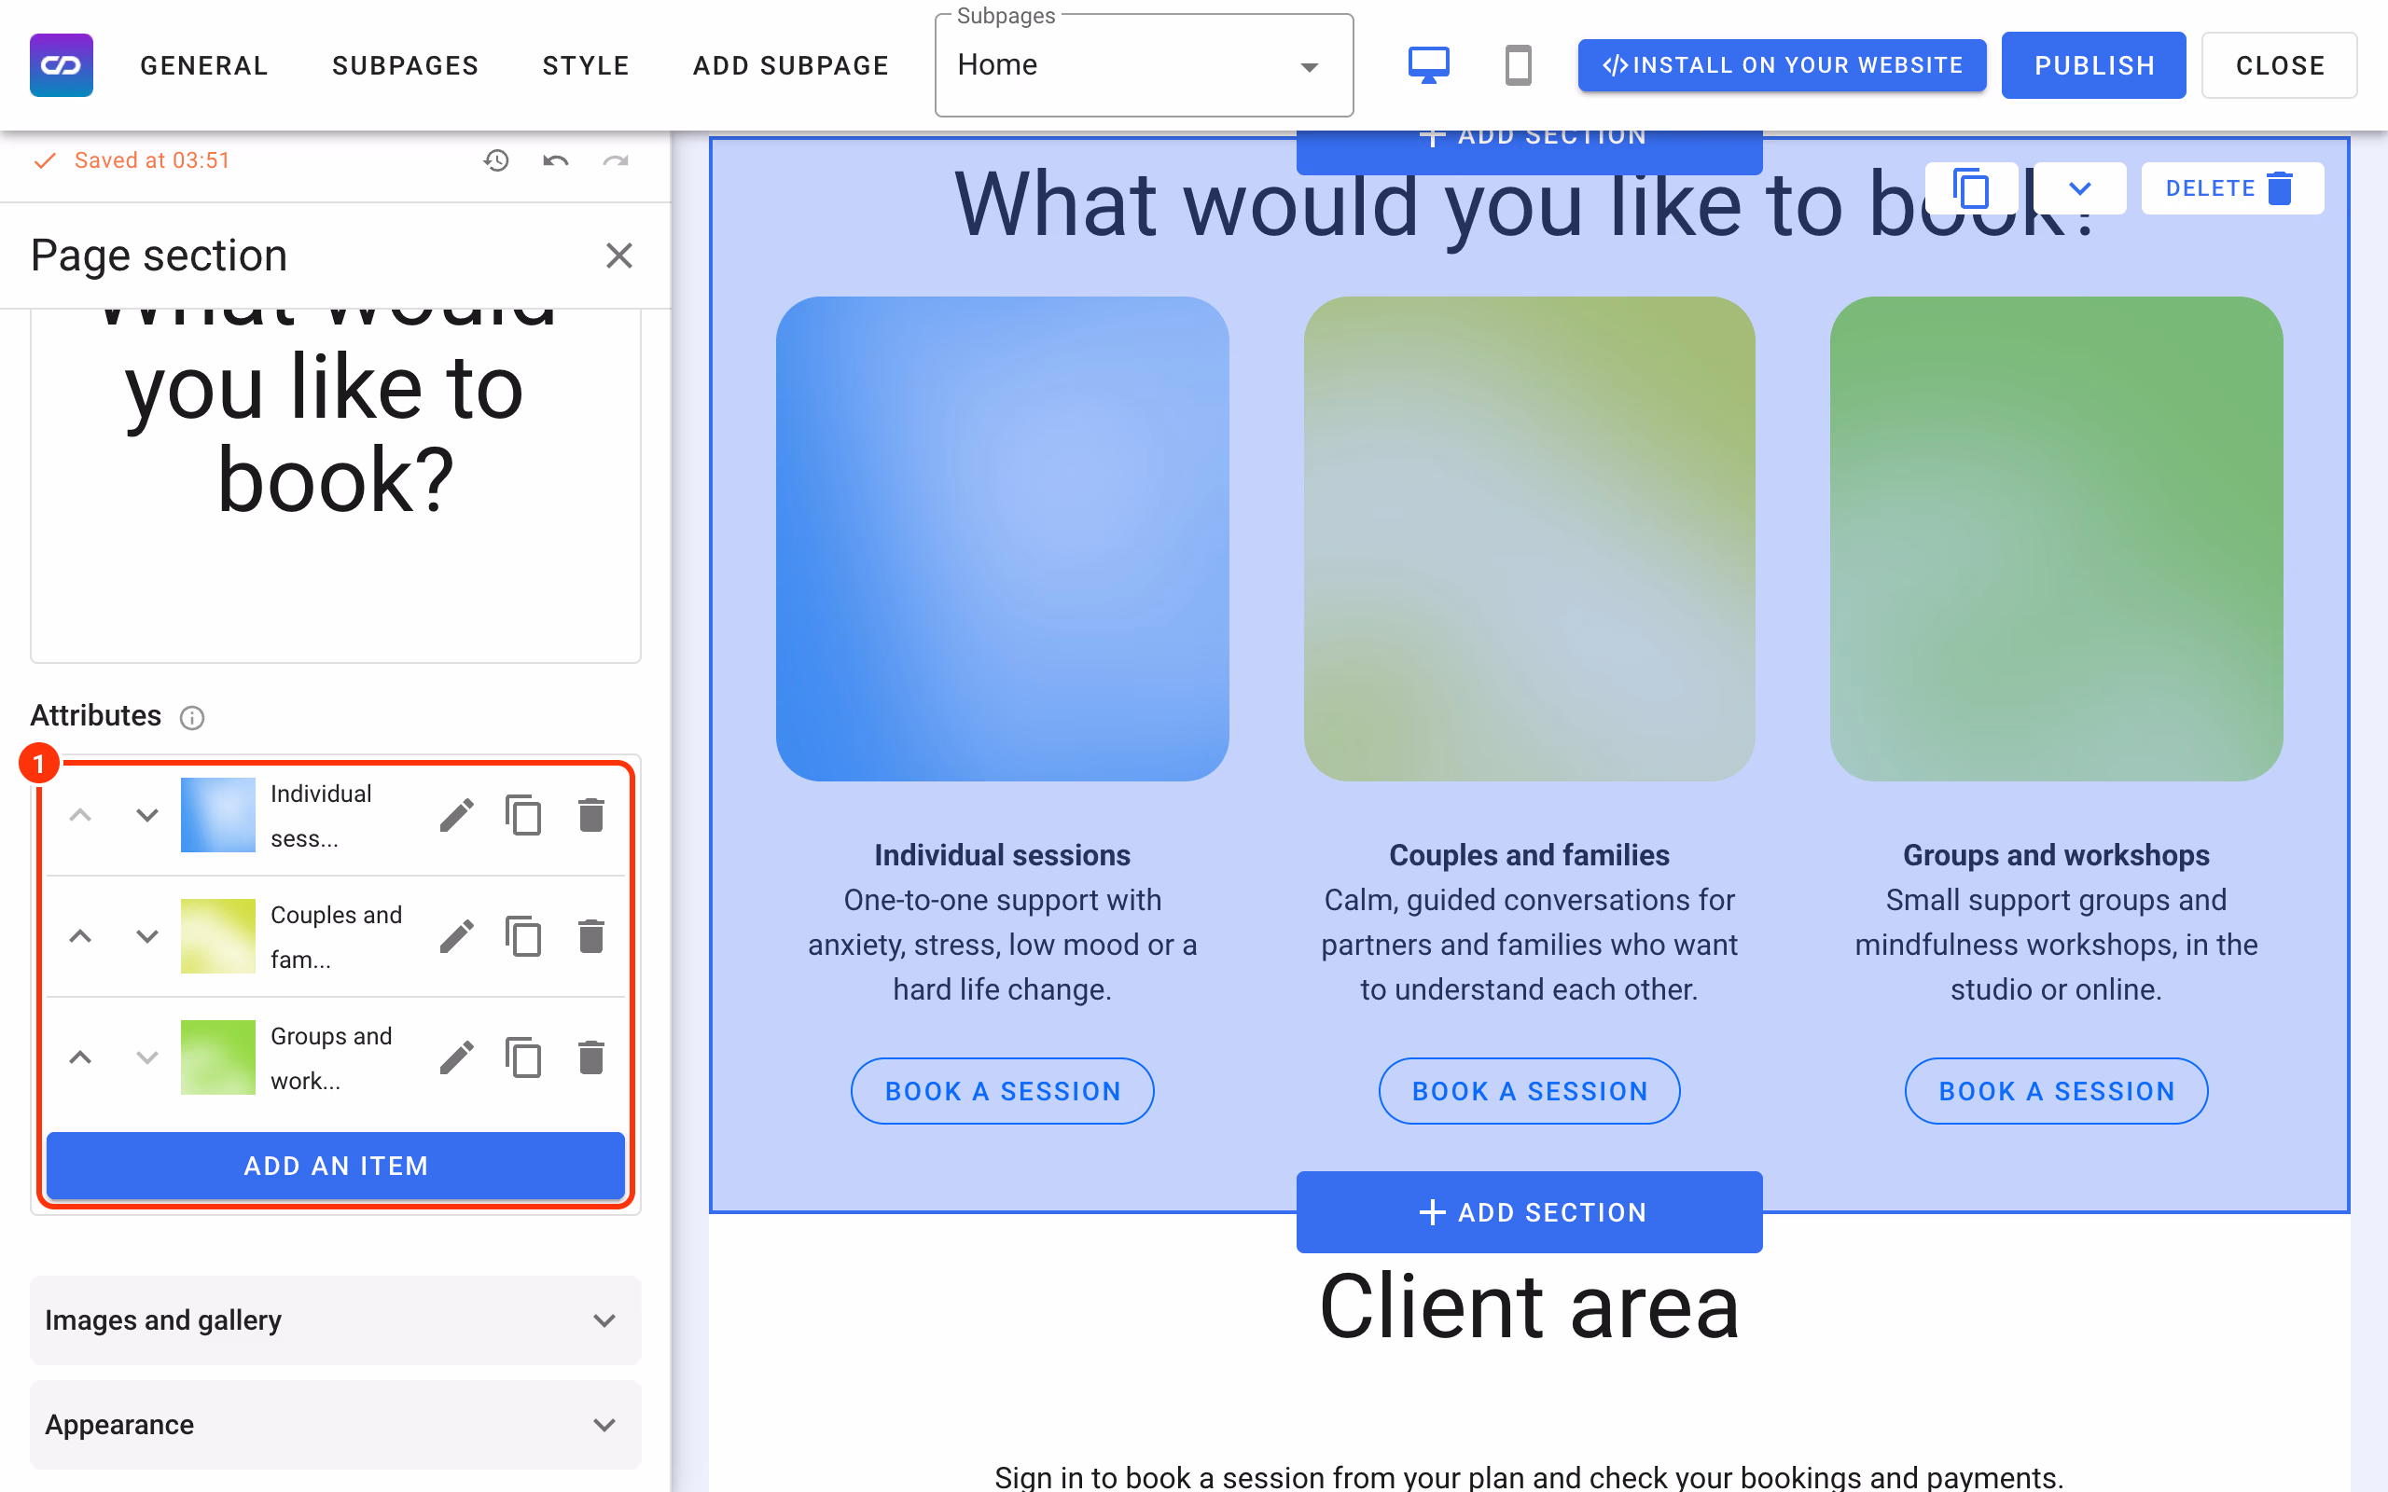The image size is (2388, 1492).
Task: Duplicate the Couples and families item
Action: click(x=523, y=936)
